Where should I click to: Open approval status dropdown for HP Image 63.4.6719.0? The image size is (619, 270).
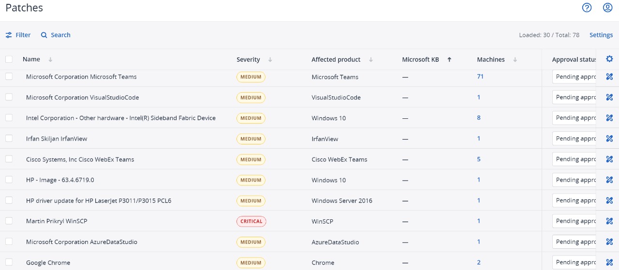(574, 180)
